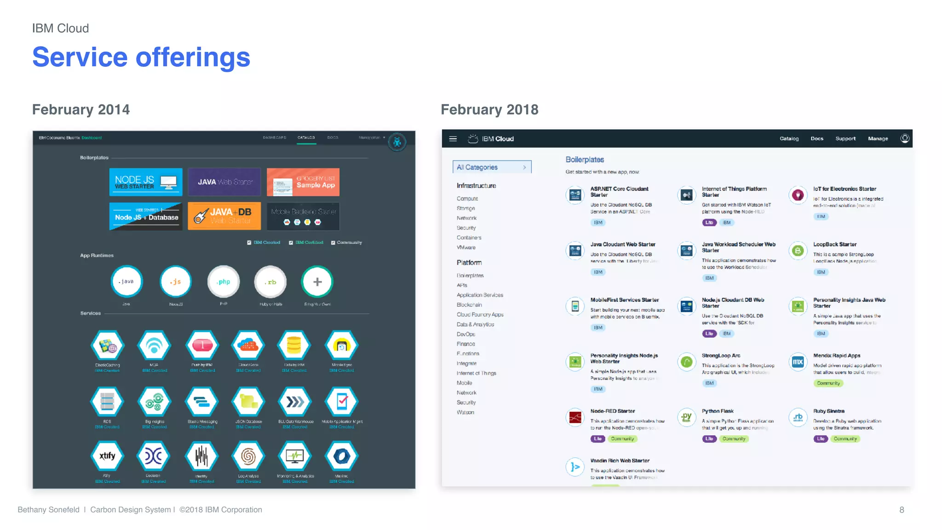
Task: Open Manage in IBM Cloud header
Action: (x=878, y=138)
